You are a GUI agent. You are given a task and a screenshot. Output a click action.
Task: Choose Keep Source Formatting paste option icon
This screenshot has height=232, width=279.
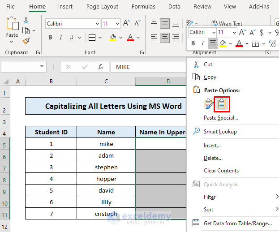(209, 104)
